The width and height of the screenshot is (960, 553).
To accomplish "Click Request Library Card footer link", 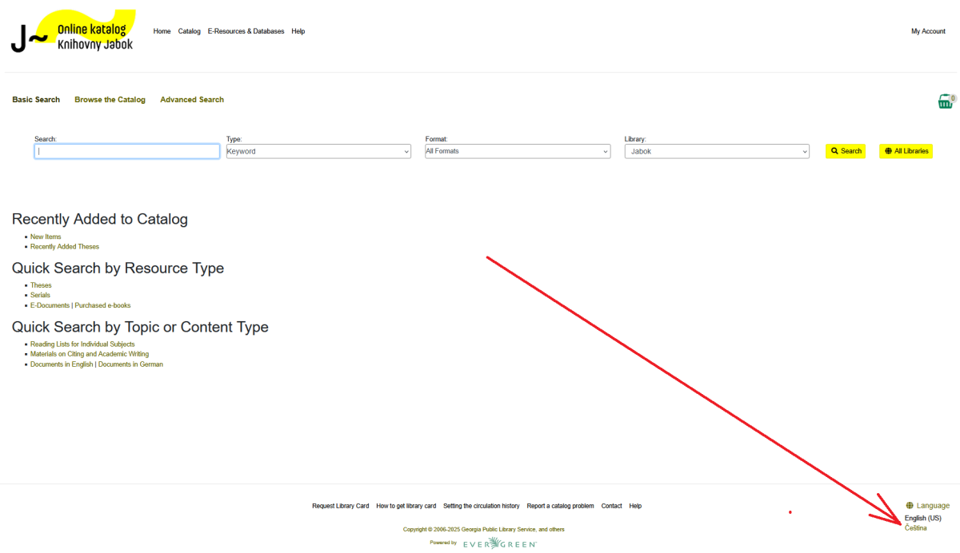I will tap(341, 506).
